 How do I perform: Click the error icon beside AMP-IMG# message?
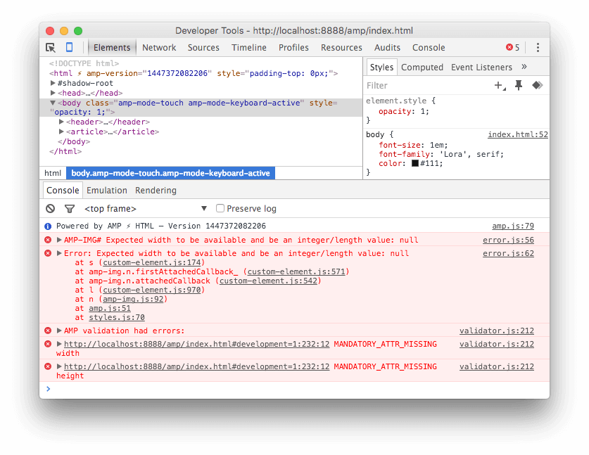point(48,240)
